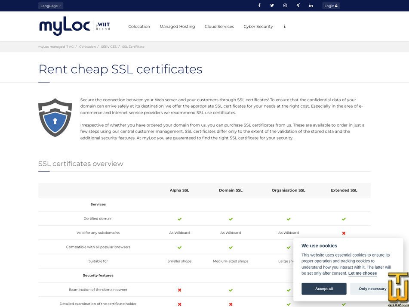The height and width of the screenshot is (307, 409).
Task: Click Alpha SSL certificate holder red cross
Action: [x=179, y=304]
